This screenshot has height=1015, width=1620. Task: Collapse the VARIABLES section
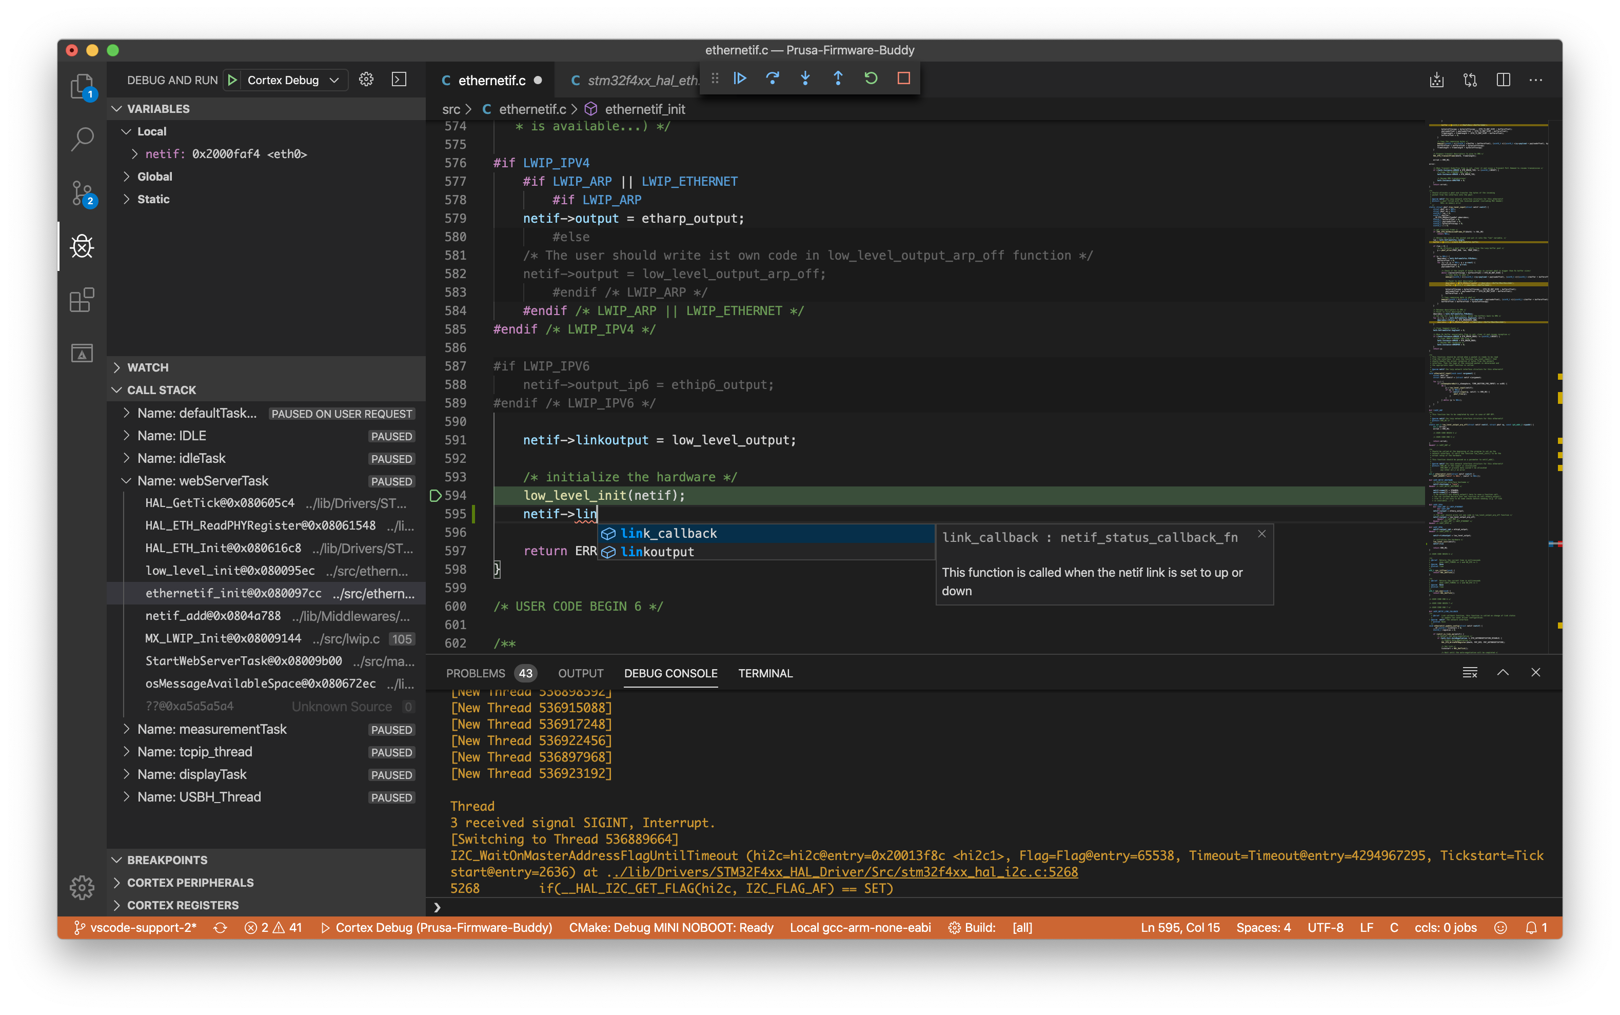point(266,109)
